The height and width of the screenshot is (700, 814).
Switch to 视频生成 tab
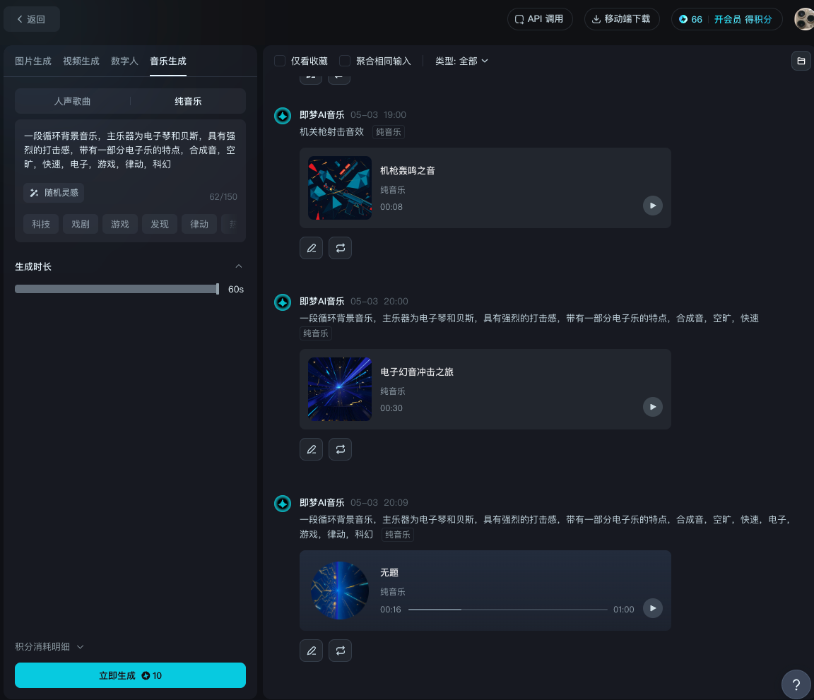81,61
